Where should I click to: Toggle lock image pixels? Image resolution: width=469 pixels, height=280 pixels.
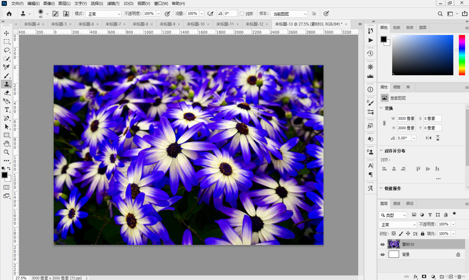pyautogui.click(x=401, y=234)
